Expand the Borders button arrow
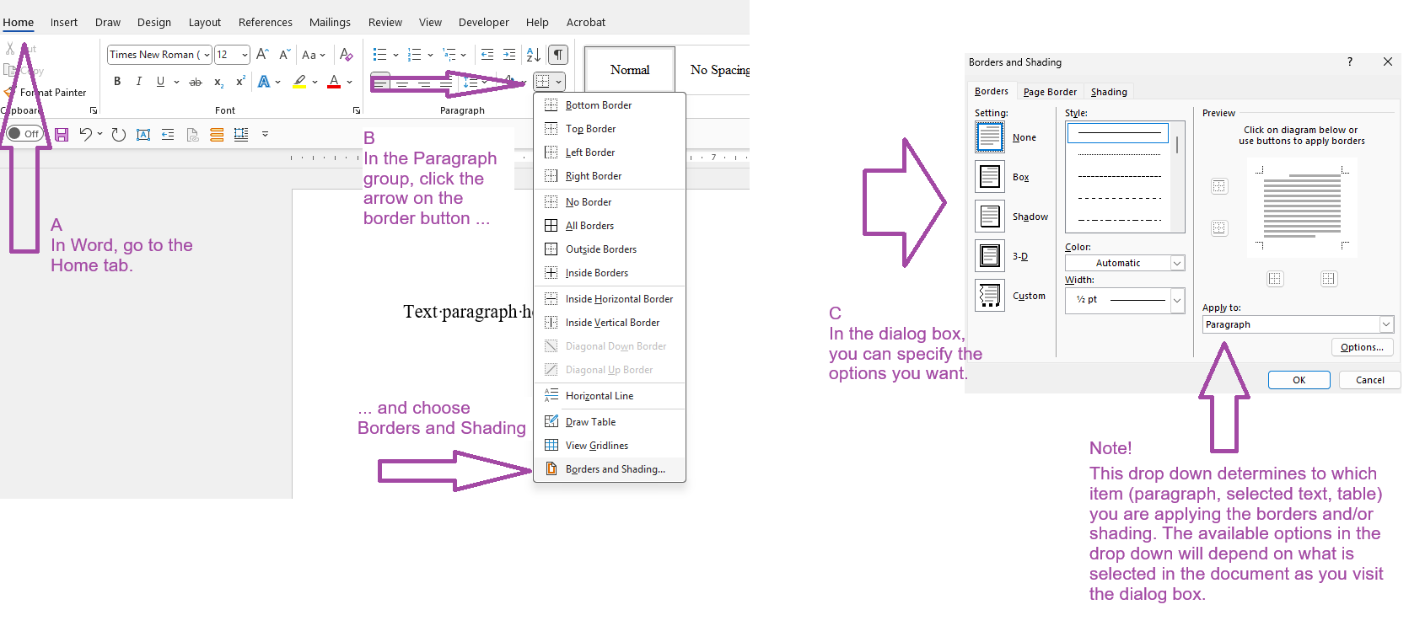The height and width of the screenshot is (642, 1409). click(558, 82)
